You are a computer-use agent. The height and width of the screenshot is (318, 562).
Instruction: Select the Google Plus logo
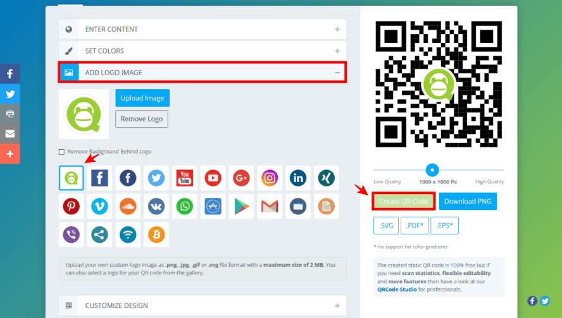(x=241, y=178)
